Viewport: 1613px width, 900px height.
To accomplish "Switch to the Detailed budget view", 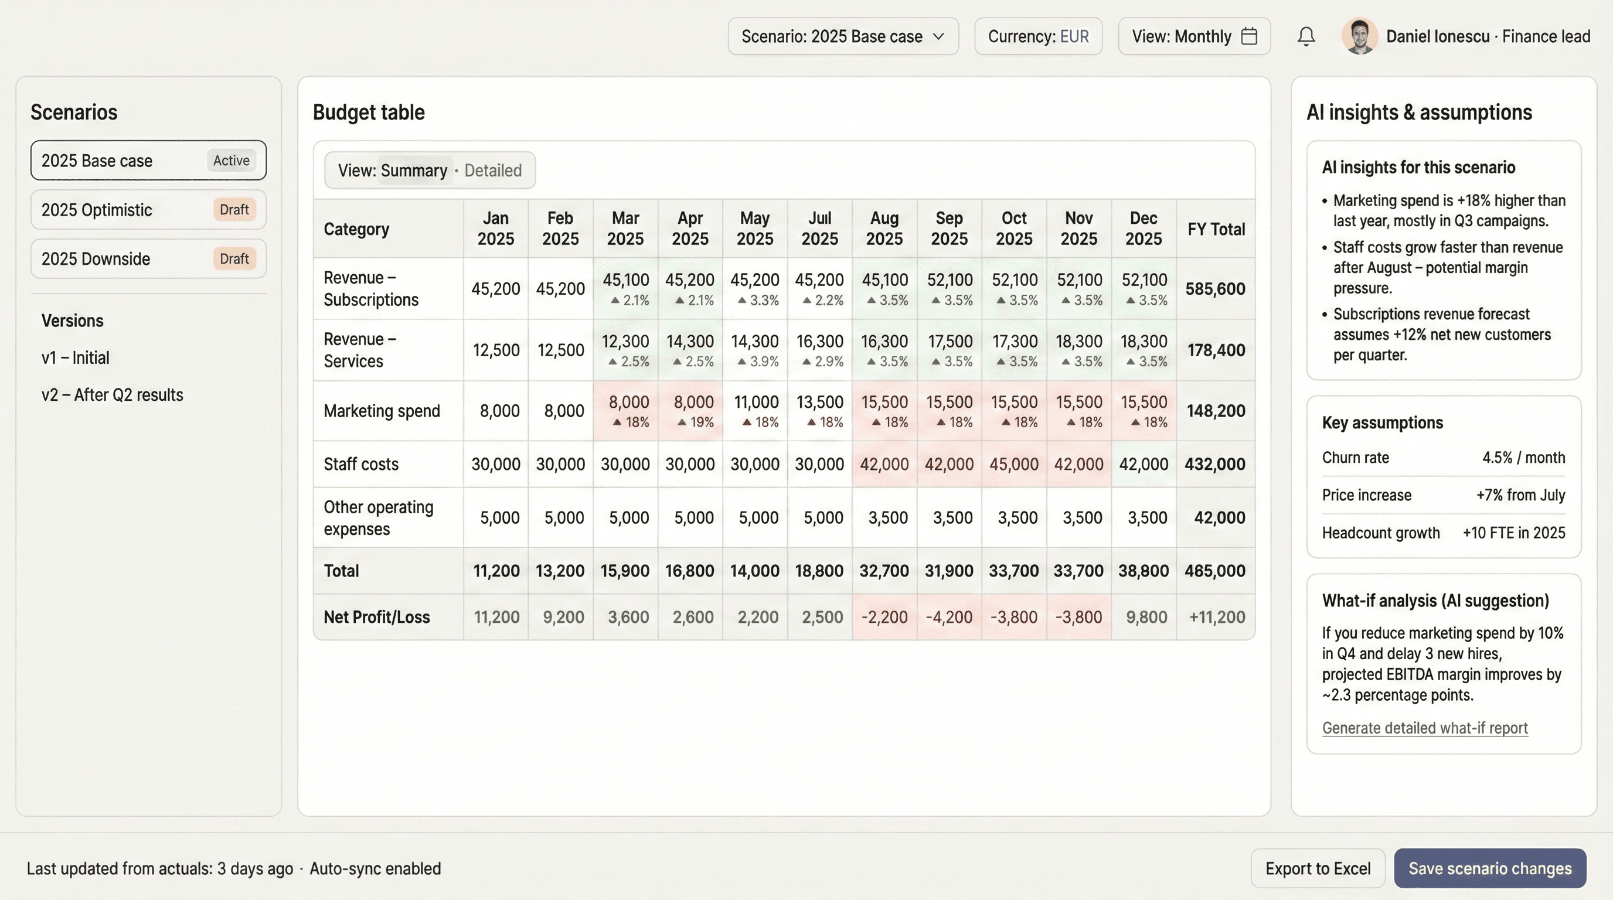I will click(x=493, y=171).
